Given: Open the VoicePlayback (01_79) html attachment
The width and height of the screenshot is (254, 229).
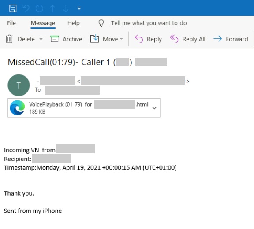Looking at the screenshot, I should [84, 108].
